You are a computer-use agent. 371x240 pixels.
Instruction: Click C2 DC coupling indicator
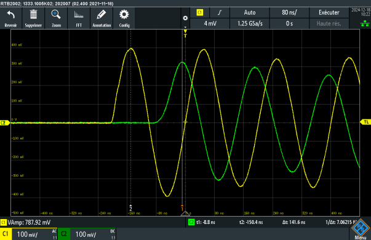pyautogui.click(x=113, y=231)
